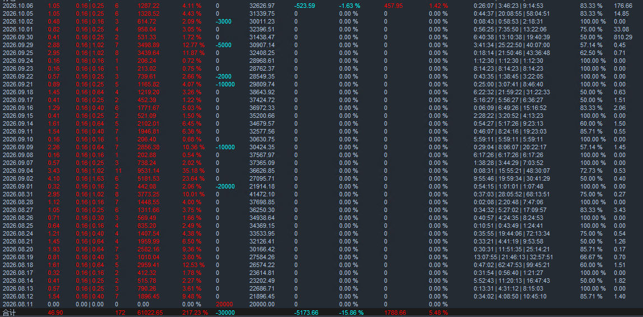Click the profit value 5181.53
The height and width of the screenshot is (317, 643).
pos(149,178)
